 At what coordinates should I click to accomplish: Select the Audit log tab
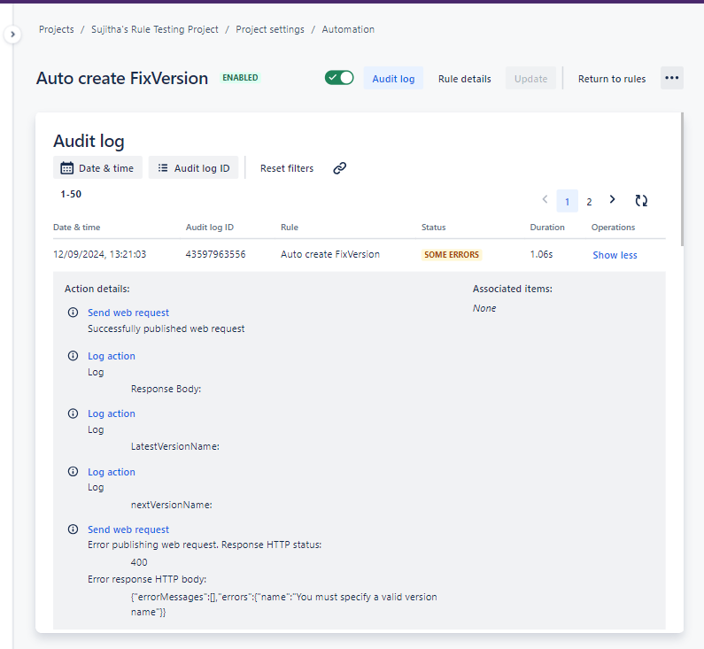click(x=393, y=79)
